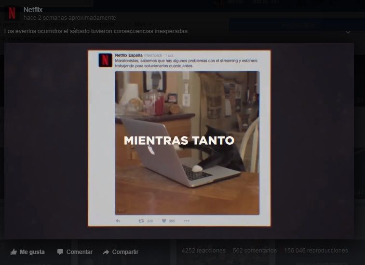
Task: Click the cat laptop video to play or pause
Action: (187, 142)
